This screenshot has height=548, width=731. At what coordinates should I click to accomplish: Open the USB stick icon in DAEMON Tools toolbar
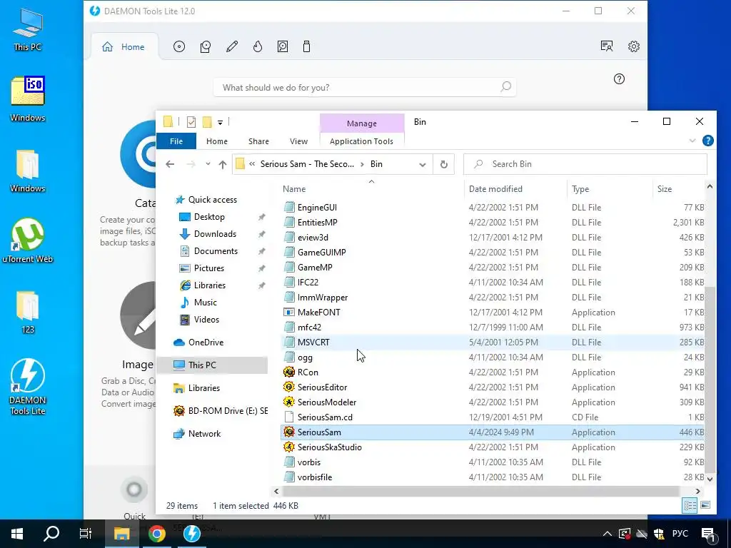tap(306, 46)
